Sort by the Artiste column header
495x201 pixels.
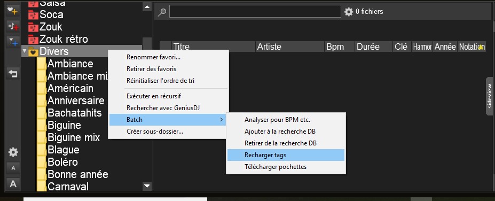click(290, 47)
